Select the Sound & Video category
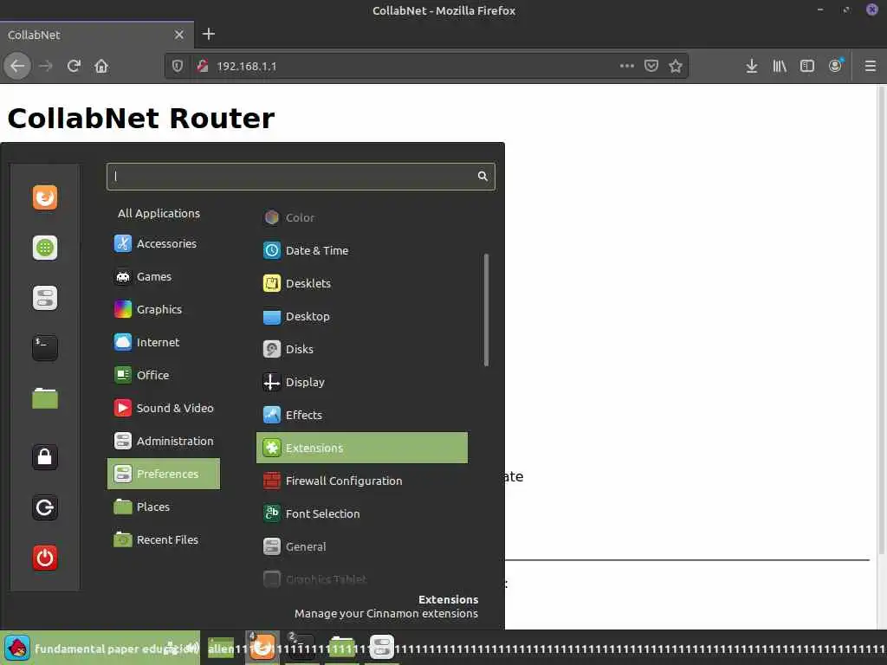 click(164, 408)
